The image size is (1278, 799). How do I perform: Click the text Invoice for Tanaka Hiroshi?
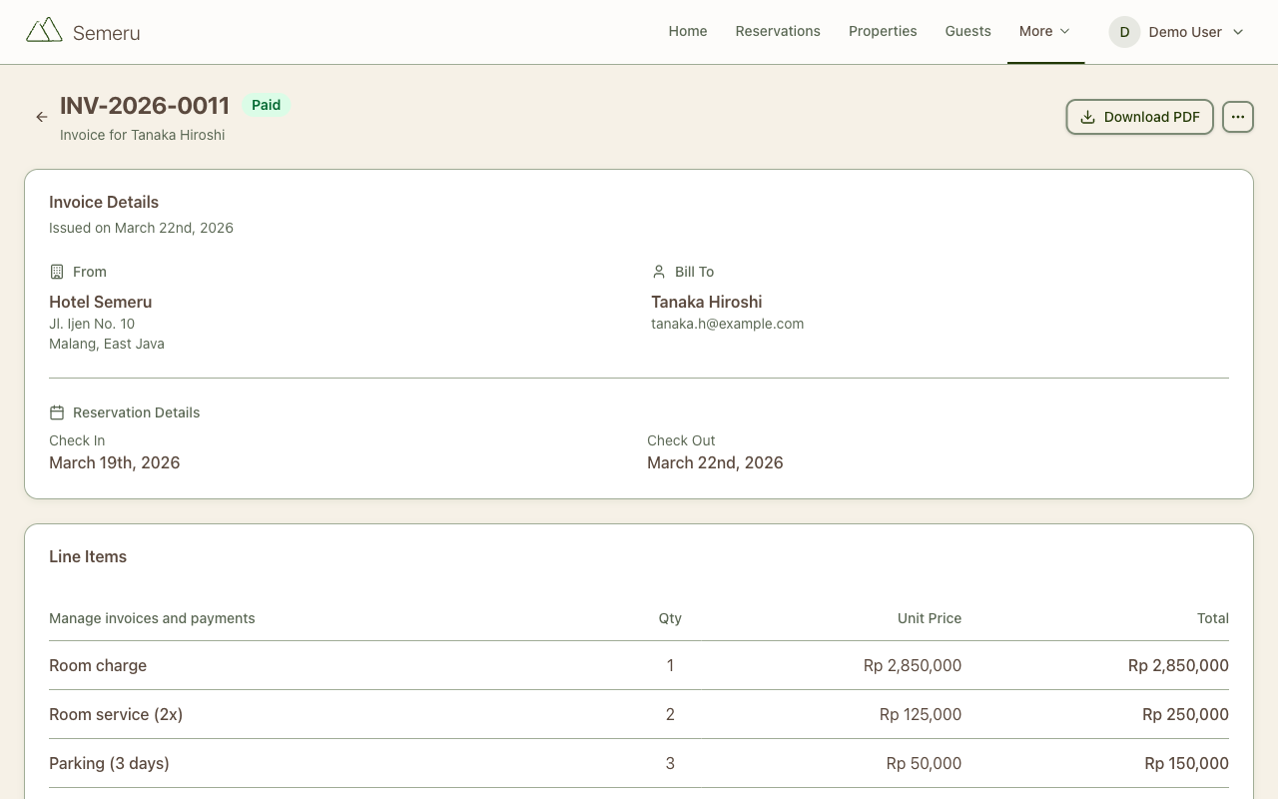[x=142, y=135]
